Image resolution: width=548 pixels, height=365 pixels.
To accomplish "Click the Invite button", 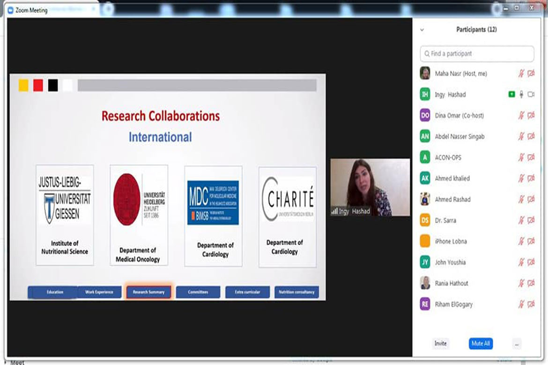I will tap(440, 343).
